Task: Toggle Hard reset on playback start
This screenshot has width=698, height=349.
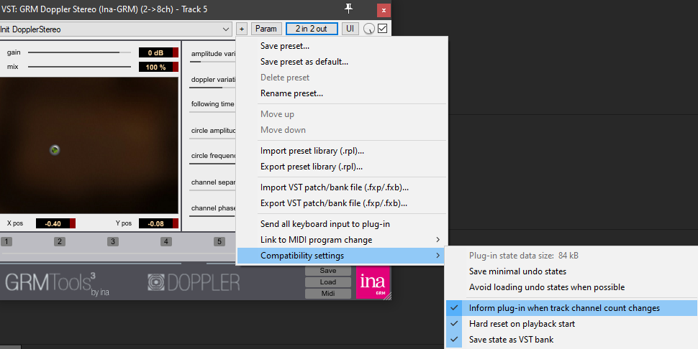Action: click(522, 324)
